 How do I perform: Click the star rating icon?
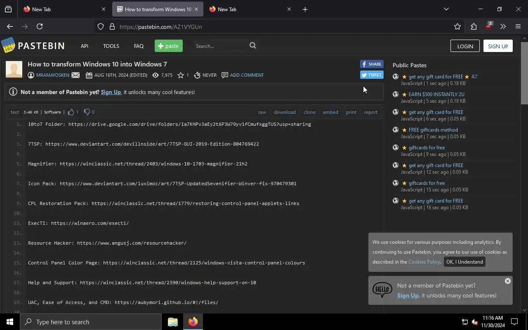pos(180,75)
